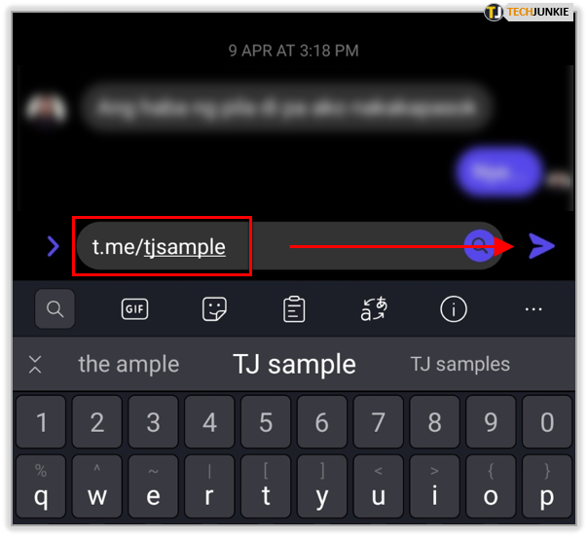The height and width of the screenshot is (537, 588).
Task: Open the clipboard tool
Action: pos(294,309)
